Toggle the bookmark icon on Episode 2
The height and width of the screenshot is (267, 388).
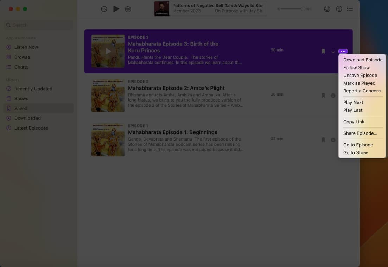(323, 96)
